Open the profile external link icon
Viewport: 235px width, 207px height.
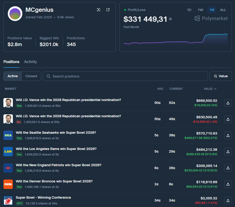(108, 10)
